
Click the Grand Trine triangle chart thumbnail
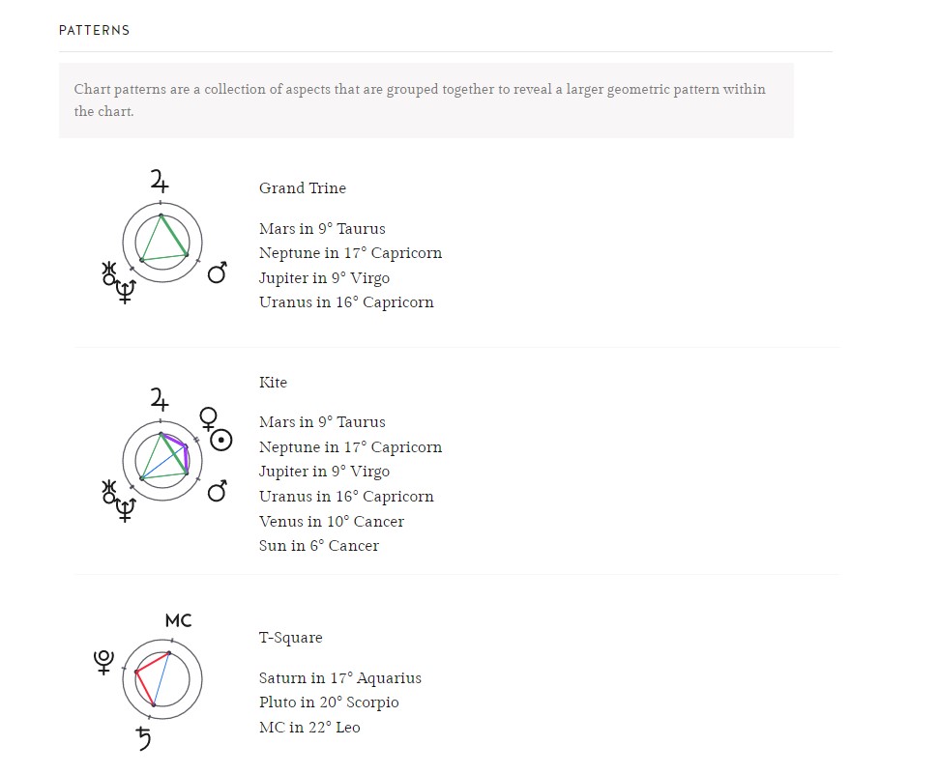tap(162, 243)
